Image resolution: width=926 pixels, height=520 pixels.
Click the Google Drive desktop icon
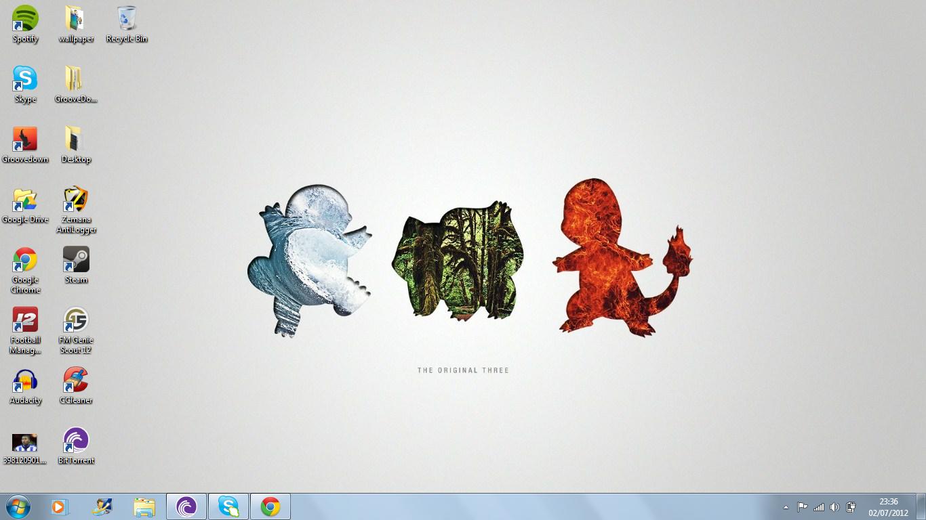coord(25,200)
